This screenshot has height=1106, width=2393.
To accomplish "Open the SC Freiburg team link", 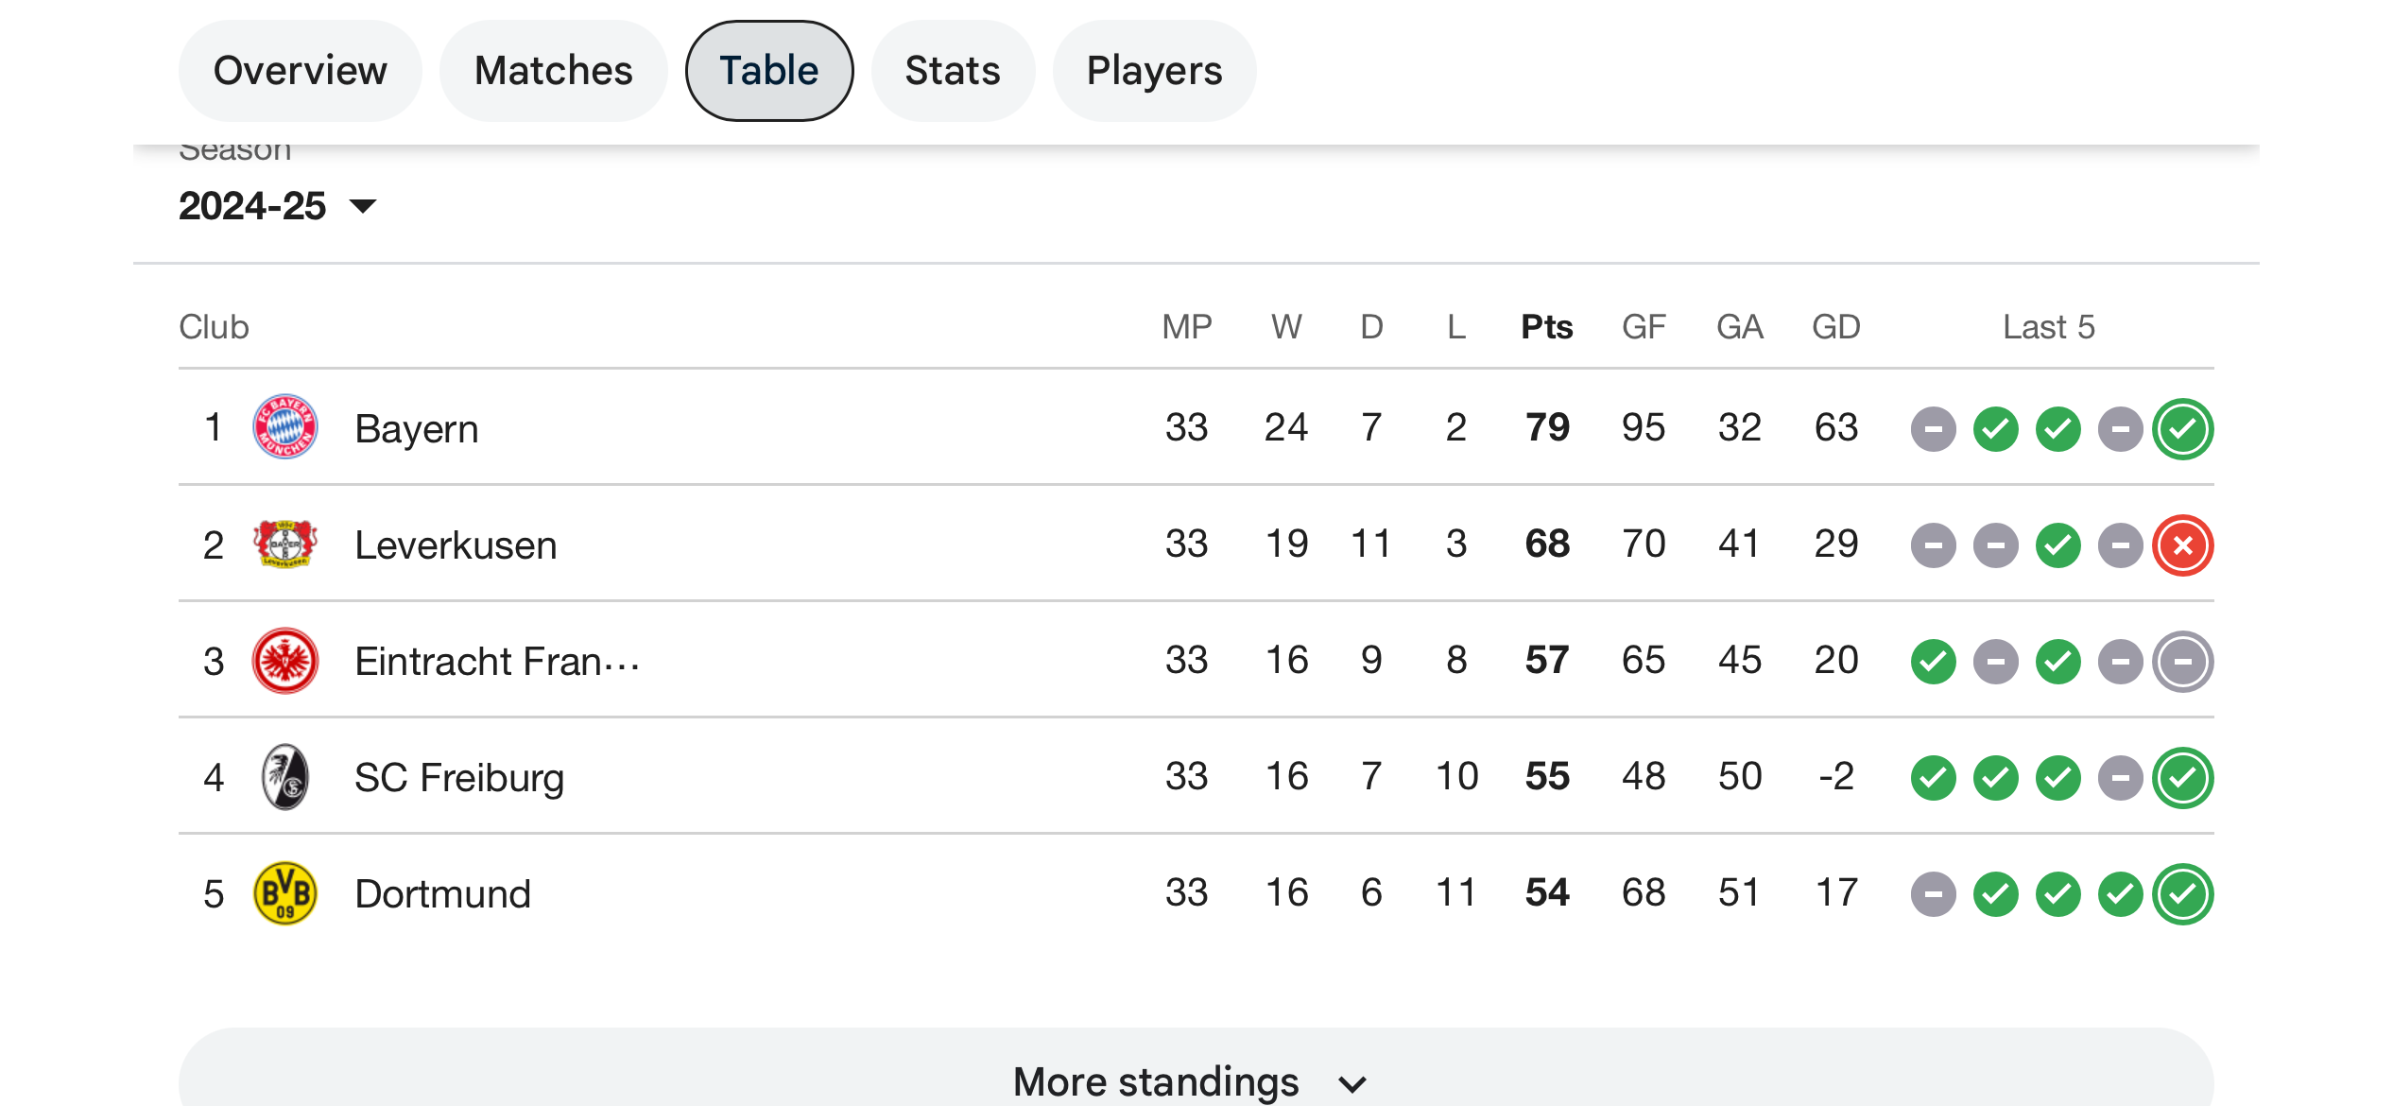I will point(459,778).
